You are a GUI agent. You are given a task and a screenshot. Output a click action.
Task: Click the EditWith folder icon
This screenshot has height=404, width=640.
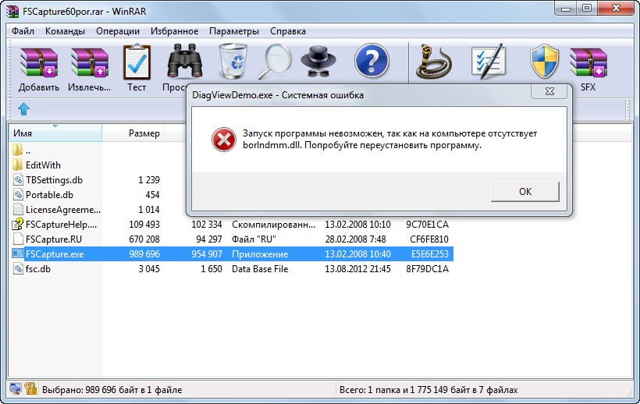17,165
